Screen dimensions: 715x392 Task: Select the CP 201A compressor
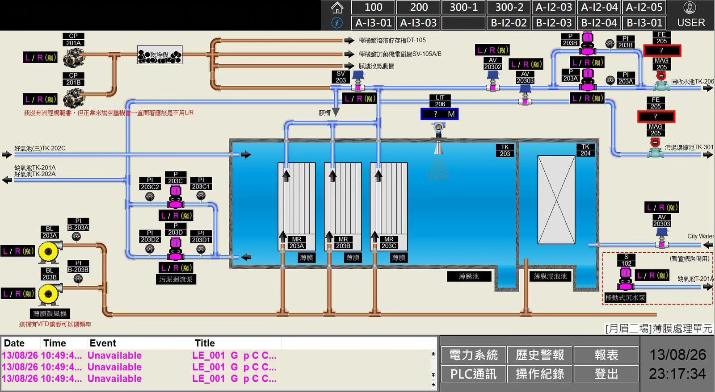point(74,58)
